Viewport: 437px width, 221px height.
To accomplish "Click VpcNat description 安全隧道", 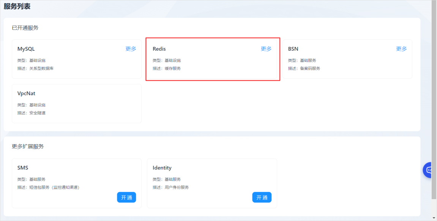I will pos(37,113).
